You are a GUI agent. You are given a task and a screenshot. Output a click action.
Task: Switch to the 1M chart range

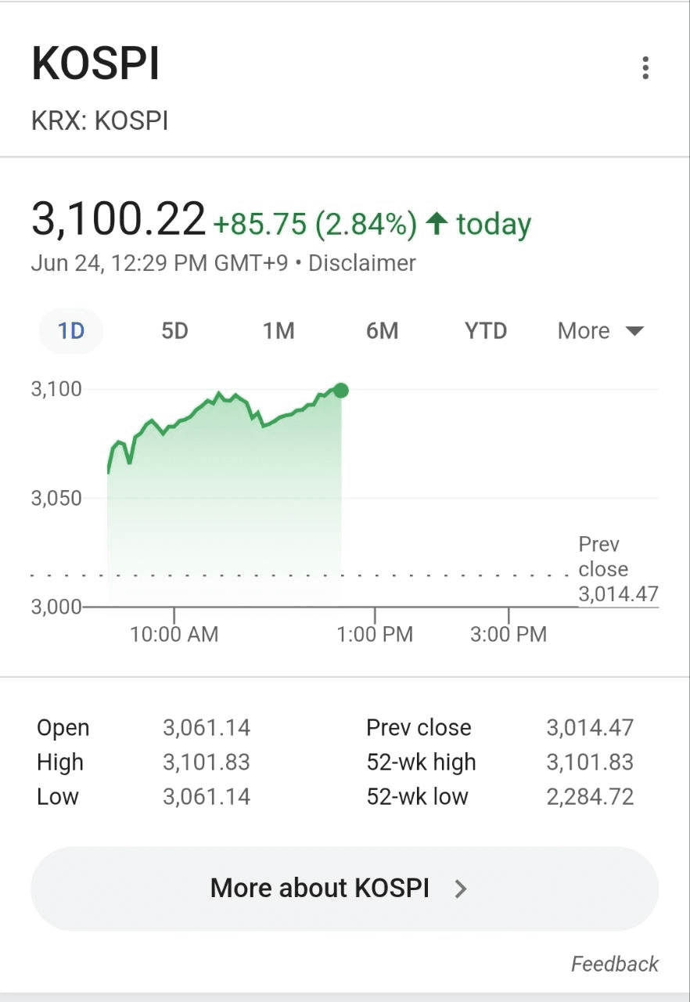[279, 331]
